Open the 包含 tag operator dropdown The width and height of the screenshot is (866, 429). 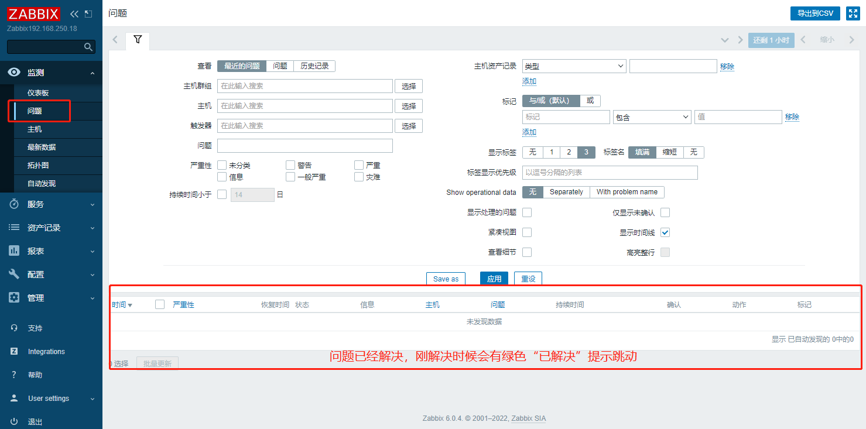(x=652, y=117)
